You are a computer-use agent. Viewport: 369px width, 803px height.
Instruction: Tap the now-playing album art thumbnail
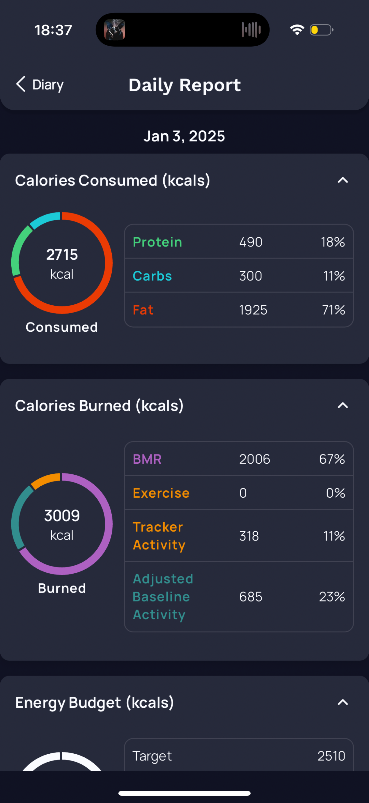[115, 30]
